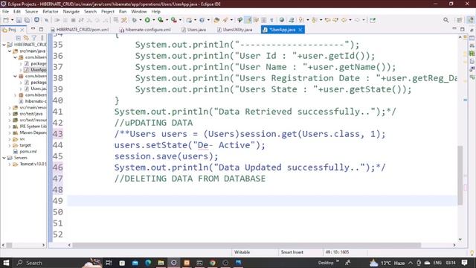Click the Forward navigation arrow icon
476x268 pixels.
pos(357,20)
